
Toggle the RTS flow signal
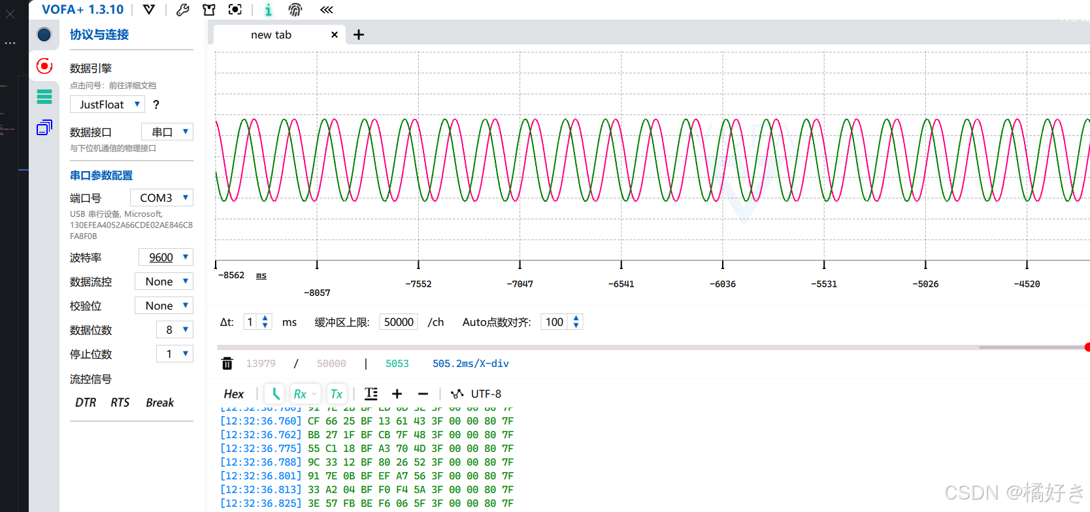click(x=120, y=402)
